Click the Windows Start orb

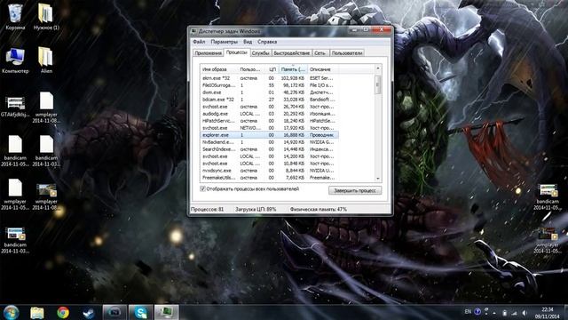coord(11,312)
